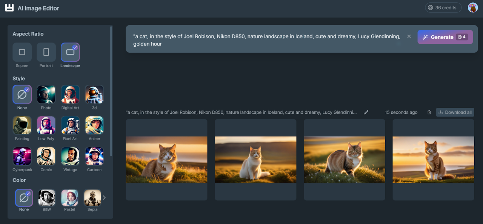Click Download all button
The height and width of the screenshot is (224, 483).
[x=455, y=112]
